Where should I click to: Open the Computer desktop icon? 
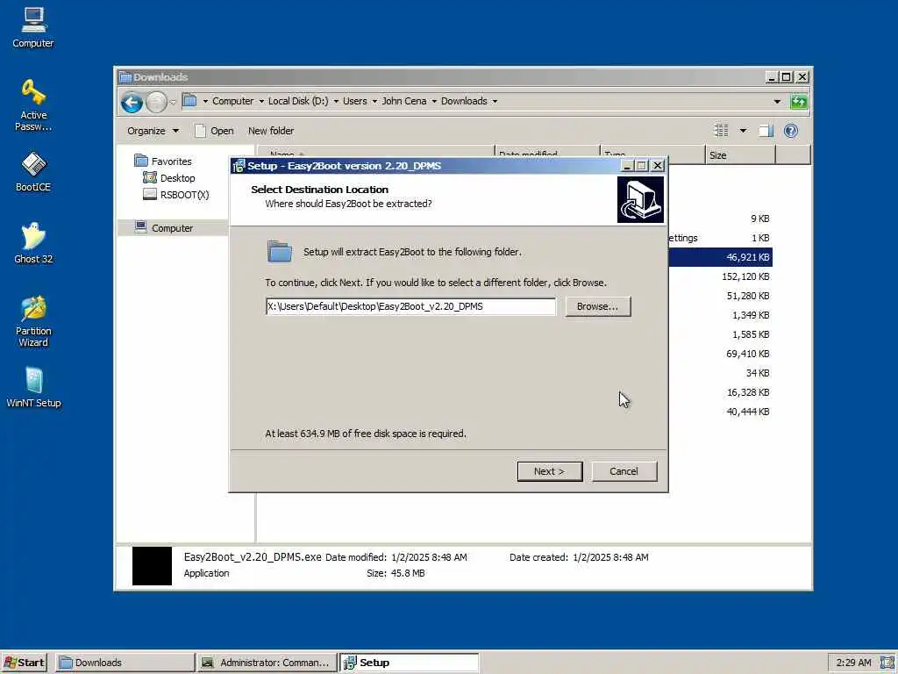point(33,27)
